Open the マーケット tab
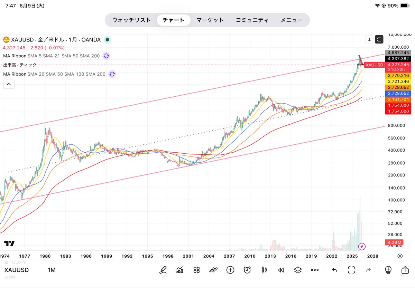The width and height of the screenshot is (415, 288). pos(210,20)
